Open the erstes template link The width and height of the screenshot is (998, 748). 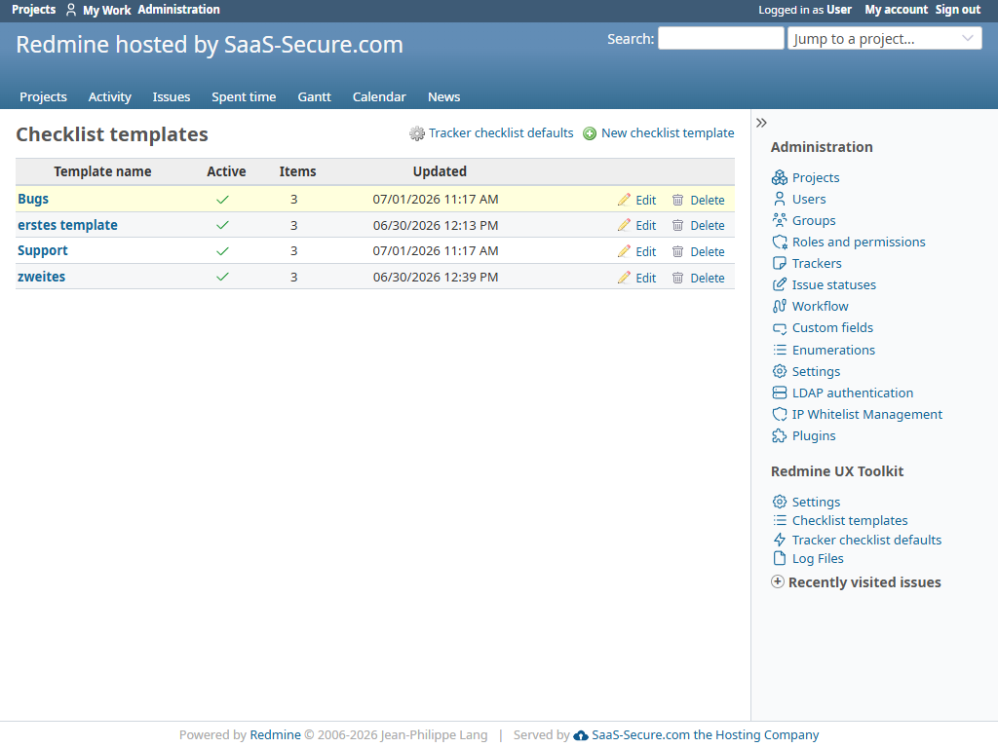coord(67,225)
